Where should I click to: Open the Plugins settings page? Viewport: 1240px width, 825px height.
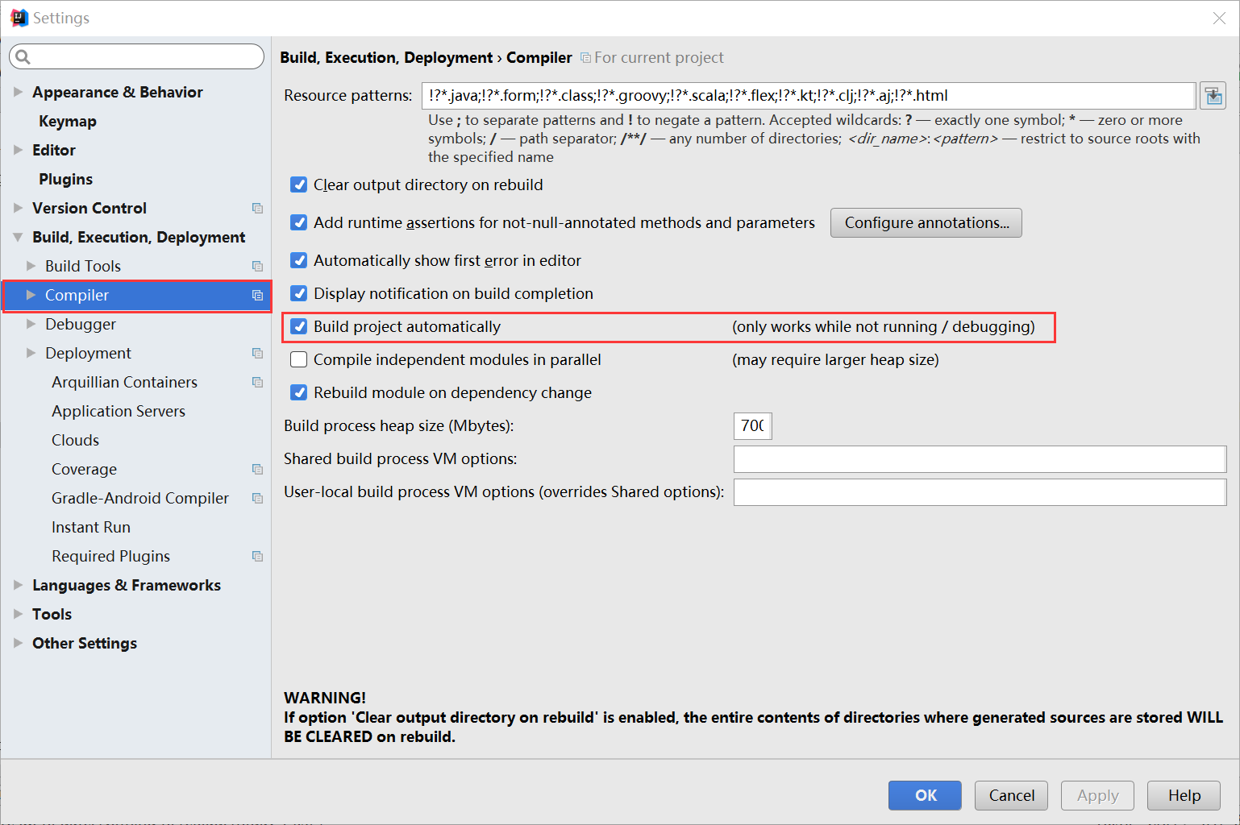click(x=66, y=179)
